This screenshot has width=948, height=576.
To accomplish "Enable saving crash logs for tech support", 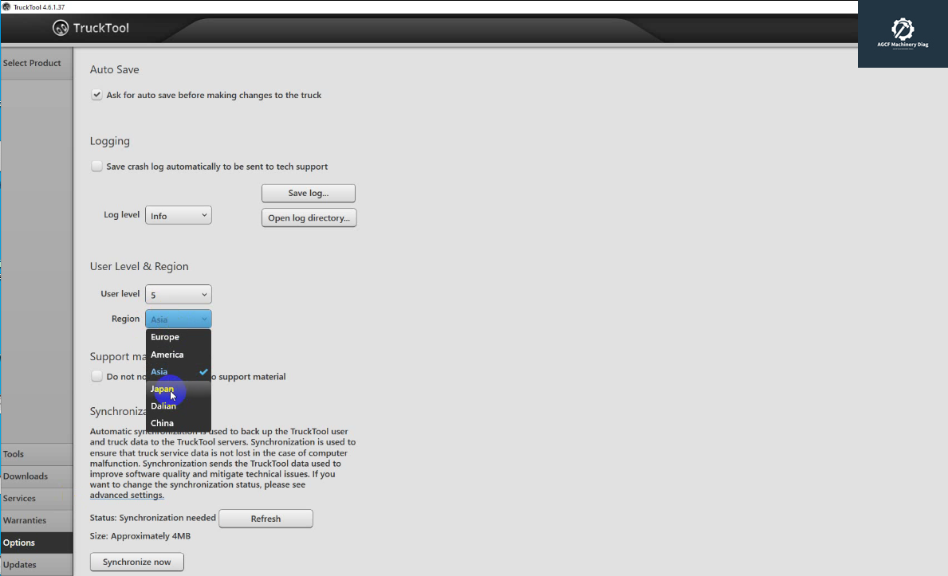I will click(x=96, y=166).
